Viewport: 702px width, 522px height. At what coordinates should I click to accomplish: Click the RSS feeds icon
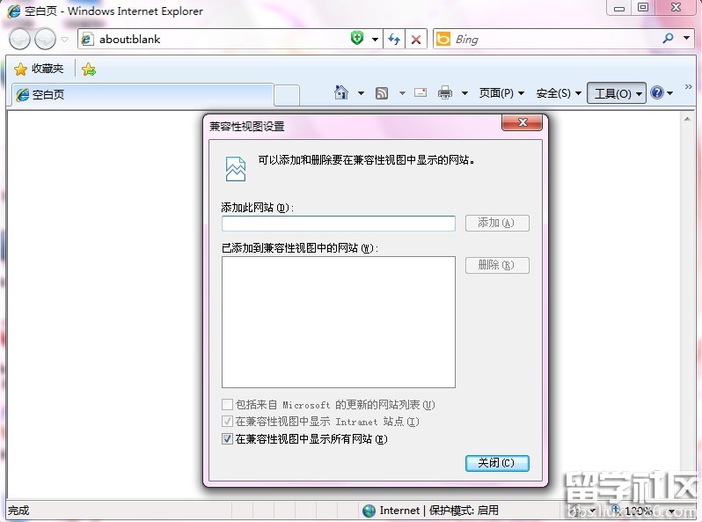(382, 93)
